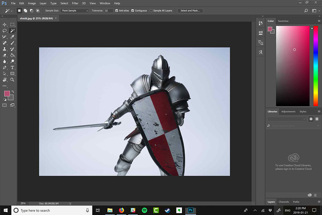Image resolution: width=322 pixels, height=215 pixels.
Task: Click the zoom percentage field at 25%
Action: point(23,203)
